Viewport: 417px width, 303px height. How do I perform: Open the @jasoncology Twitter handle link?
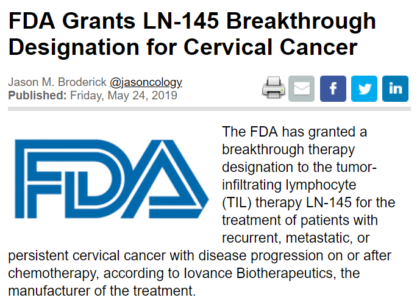coord(146,82)
